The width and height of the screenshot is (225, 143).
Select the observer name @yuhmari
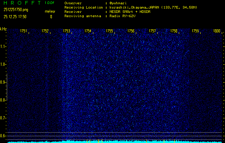118,3
